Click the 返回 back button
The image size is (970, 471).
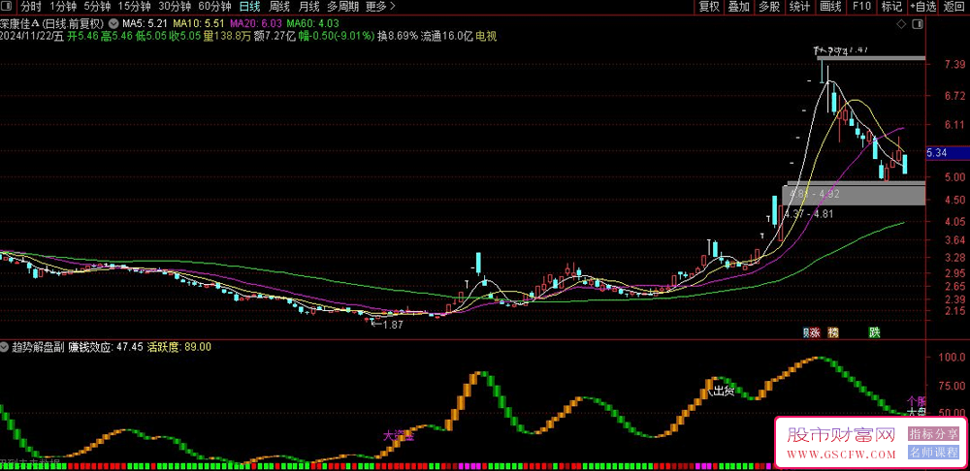click(954, 7)
